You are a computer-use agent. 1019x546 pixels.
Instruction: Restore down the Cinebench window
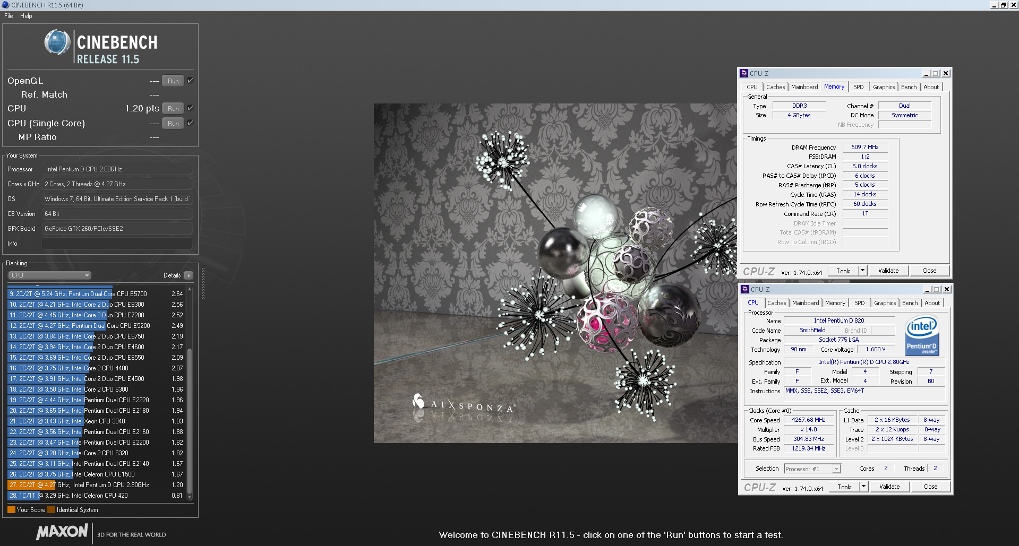1004,5
